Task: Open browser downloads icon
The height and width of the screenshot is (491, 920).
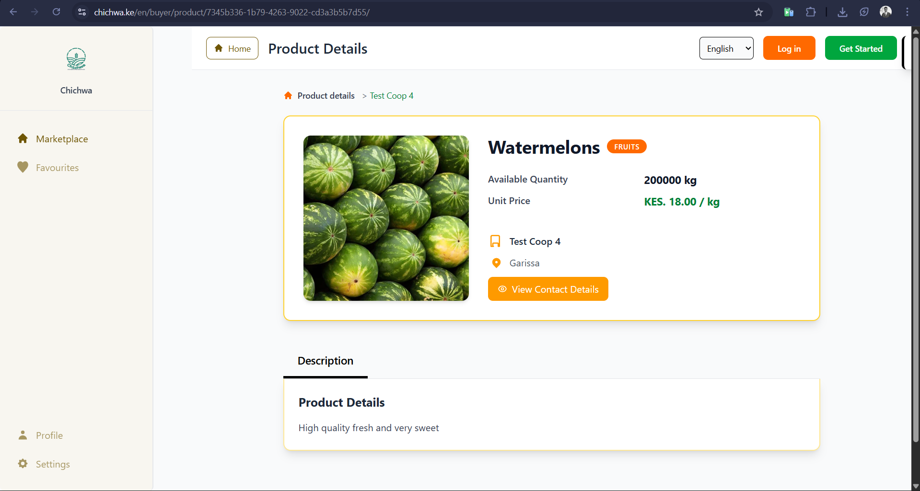Action: point(842,12)
